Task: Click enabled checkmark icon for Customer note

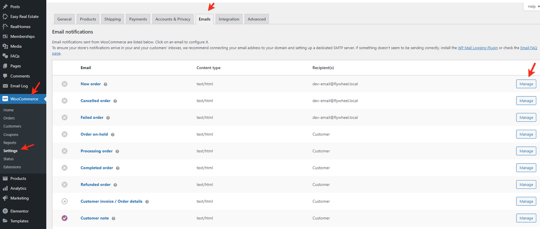Action: (64, 218)
